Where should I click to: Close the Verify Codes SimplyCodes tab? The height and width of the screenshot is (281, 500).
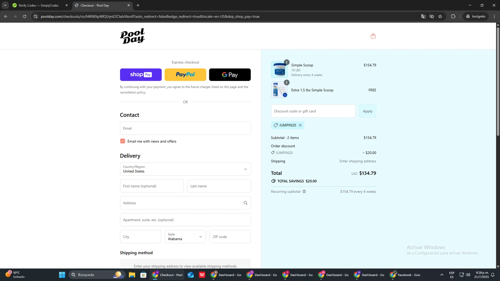pyautogui.click(x=66, y=5)
